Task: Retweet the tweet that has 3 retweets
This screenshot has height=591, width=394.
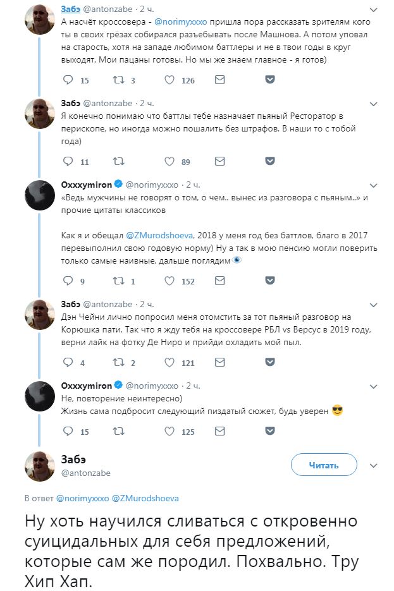Action: pos(118,80)
